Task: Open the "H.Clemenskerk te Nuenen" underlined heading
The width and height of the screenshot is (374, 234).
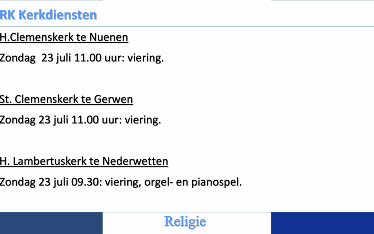Action: [64, 37]
